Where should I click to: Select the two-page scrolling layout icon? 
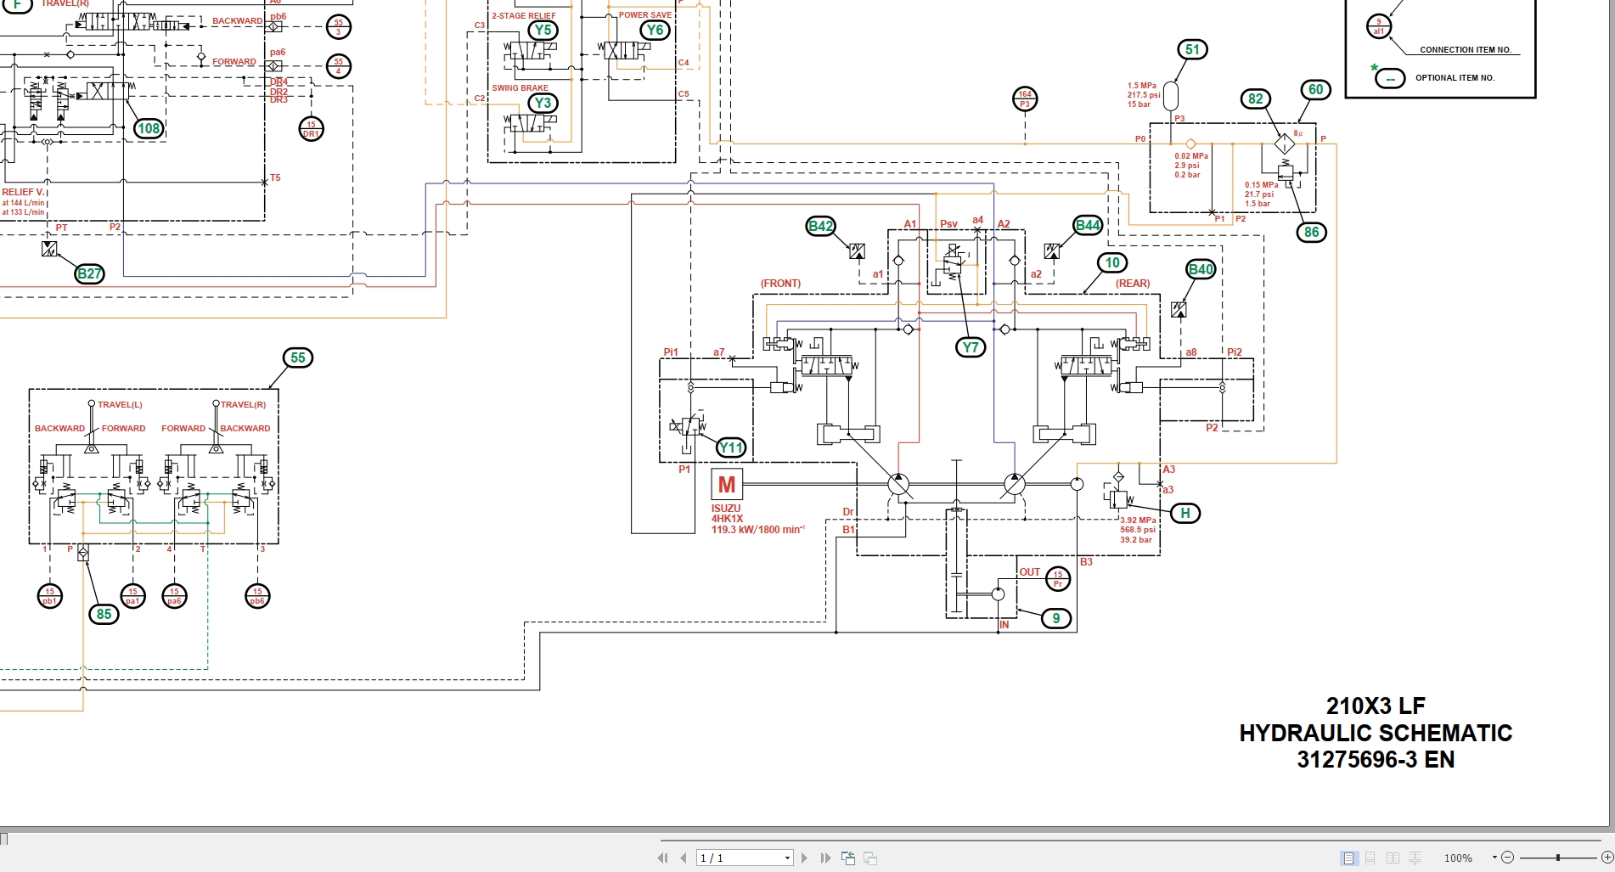coord(1415,858)
